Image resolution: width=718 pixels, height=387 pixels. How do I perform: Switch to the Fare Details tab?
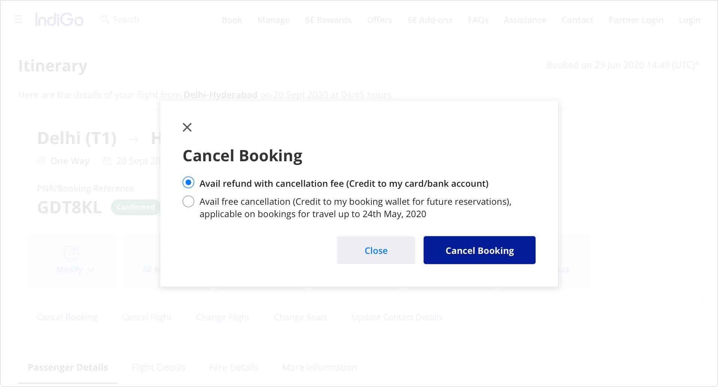[233, 367]
